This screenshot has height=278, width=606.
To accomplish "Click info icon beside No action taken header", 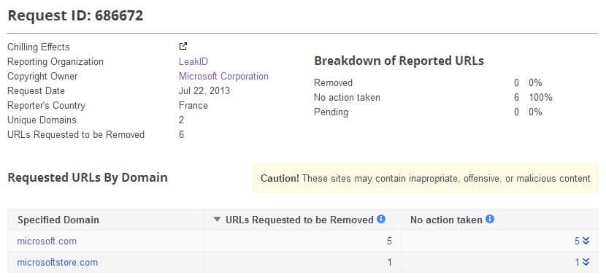I will pos(490,220).
